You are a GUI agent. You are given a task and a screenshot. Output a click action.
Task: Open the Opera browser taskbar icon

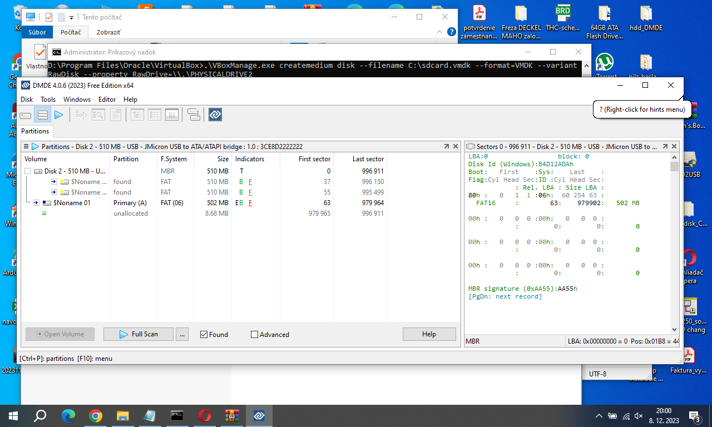204,415
